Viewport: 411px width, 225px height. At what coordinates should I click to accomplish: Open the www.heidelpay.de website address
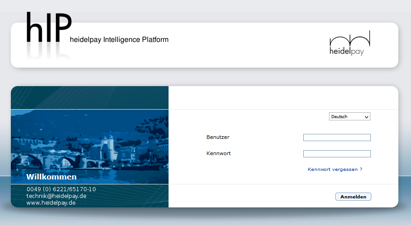(51, 203)
